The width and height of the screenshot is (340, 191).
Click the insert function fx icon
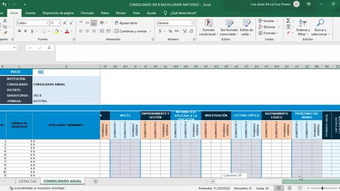(x=49, y=48)
